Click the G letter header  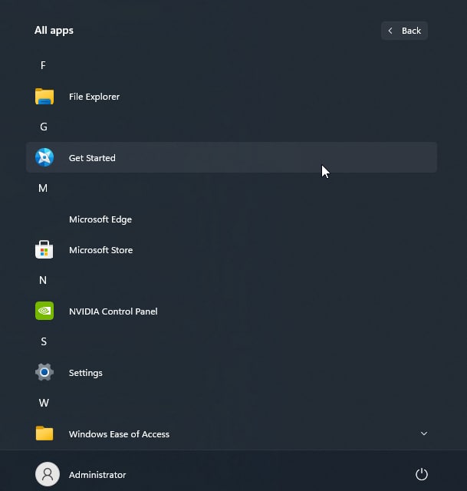(x=44, y=127)
